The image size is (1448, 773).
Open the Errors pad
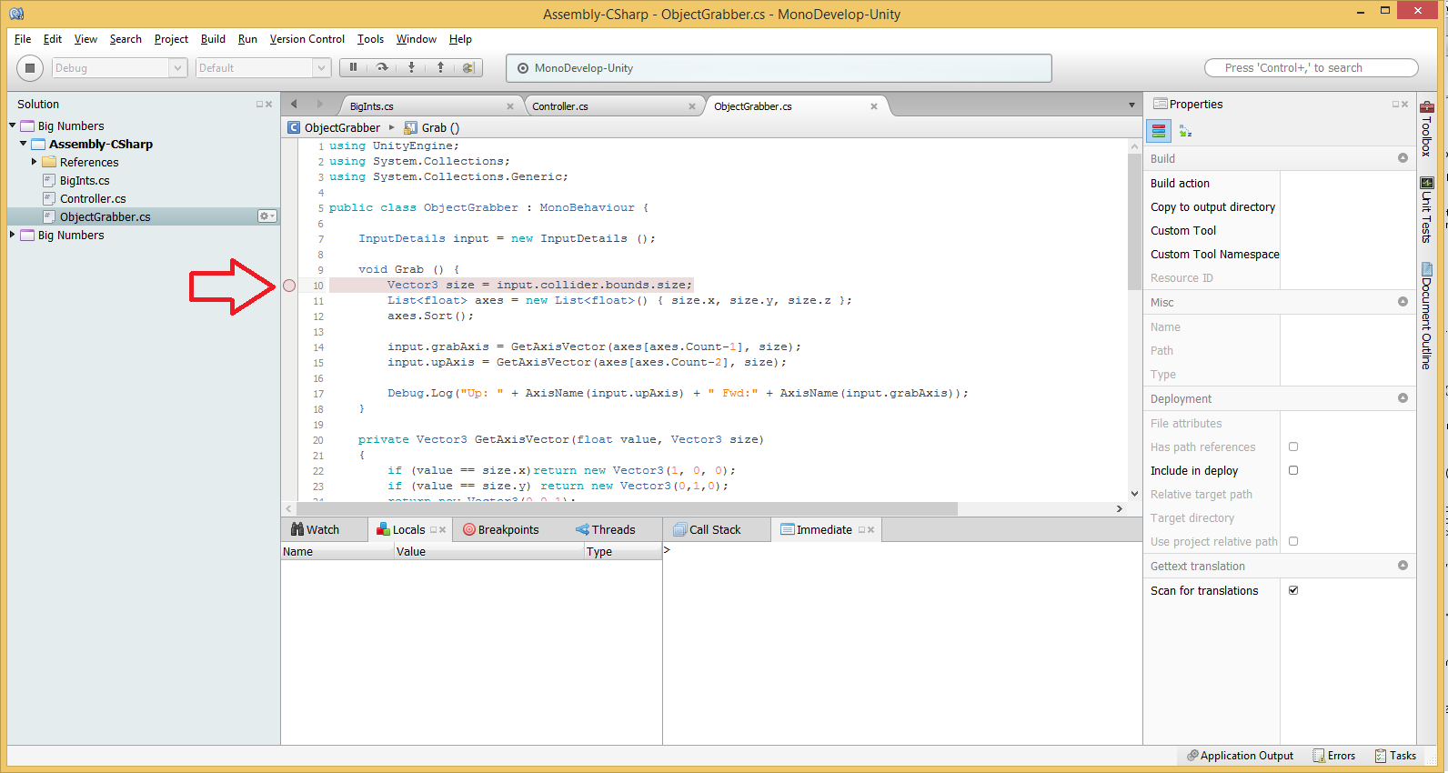1333,756
